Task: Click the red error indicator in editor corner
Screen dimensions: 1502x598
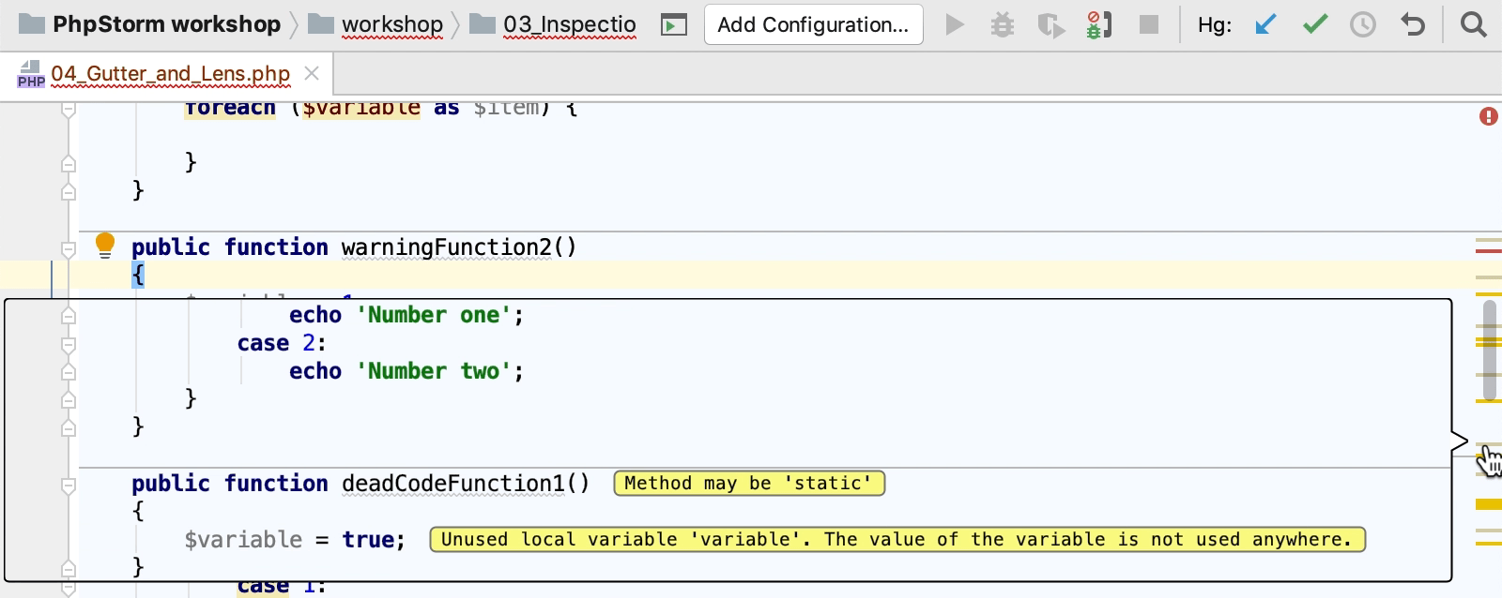Action: (x=1489, y=116)
